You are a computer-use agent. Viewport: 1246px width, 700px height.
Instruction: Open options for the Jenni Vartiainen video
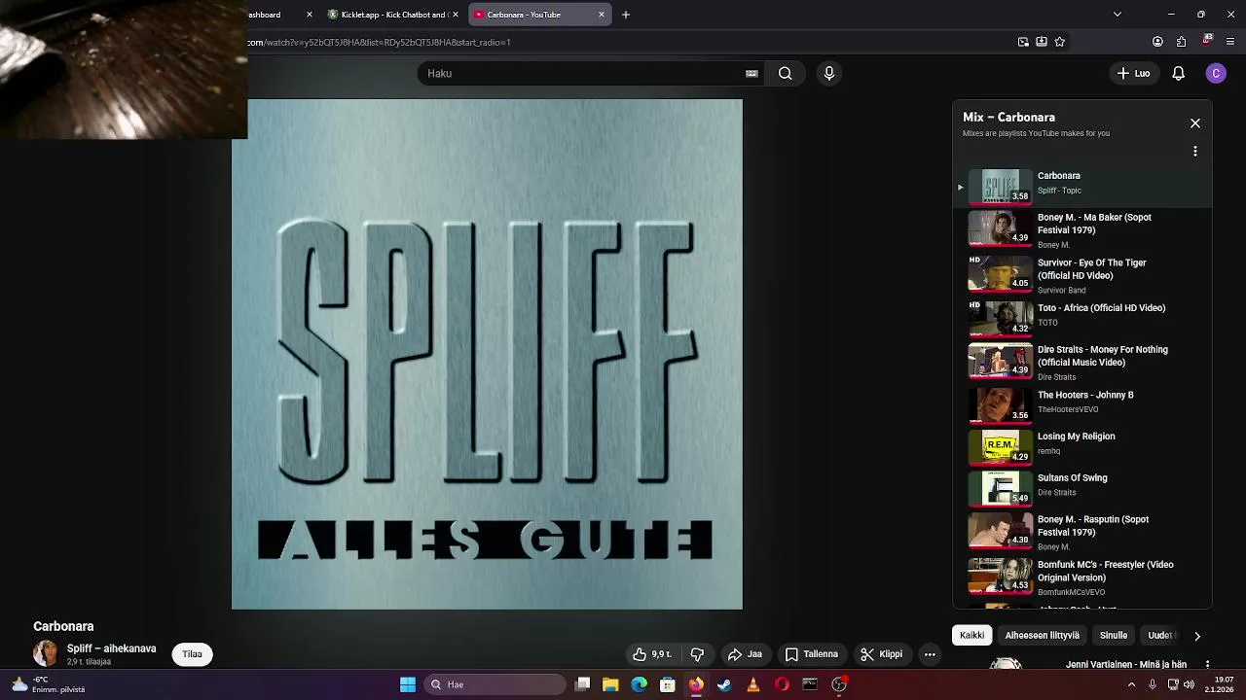pos(1207,665)
